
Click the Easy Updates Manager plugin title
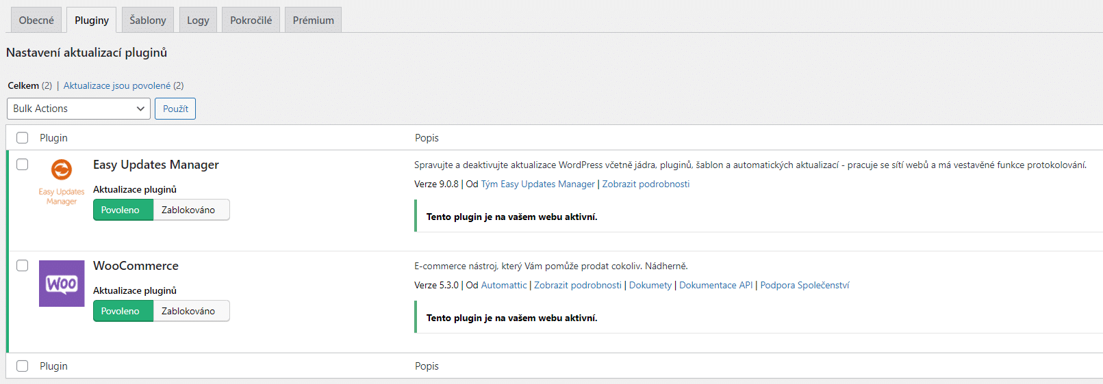point(156,165)
